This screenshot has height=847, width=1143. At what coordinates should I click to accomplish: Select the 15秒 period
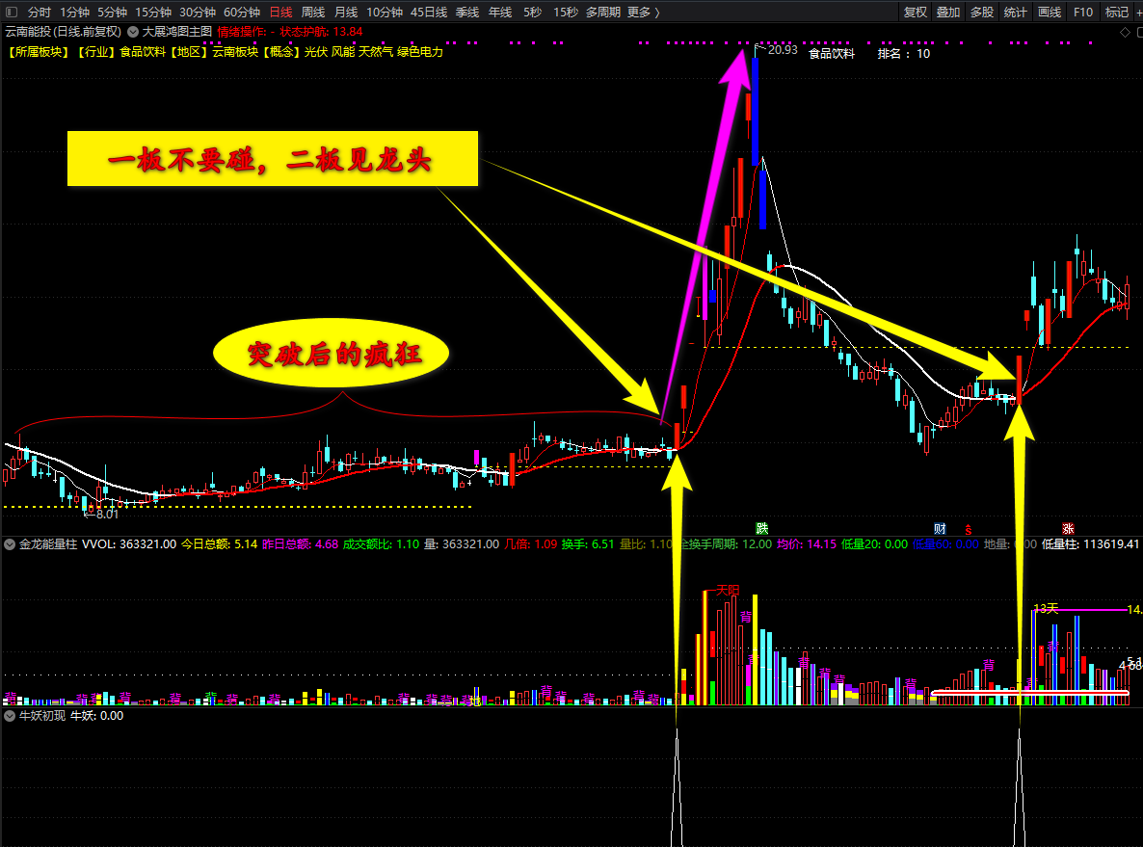click(566, 13)
